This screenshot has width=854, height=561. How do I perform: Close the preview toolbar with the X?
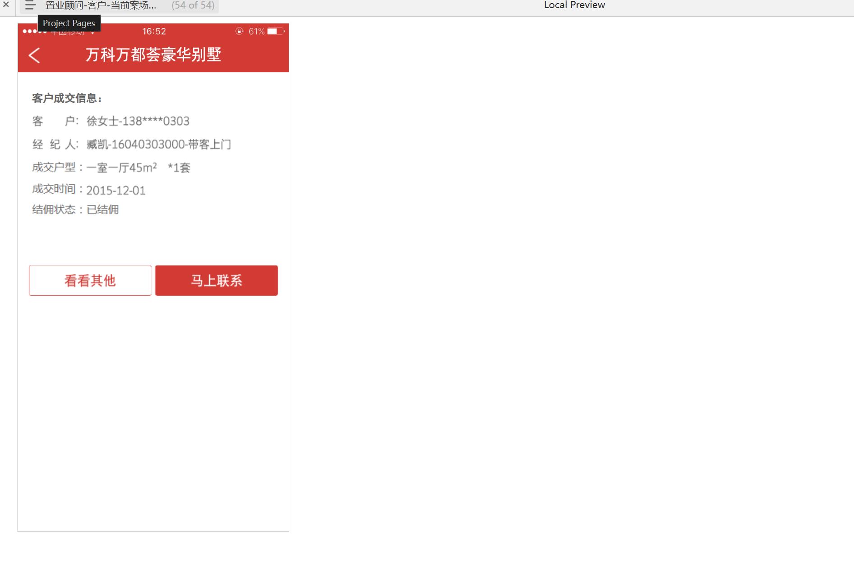pos(6,5)
